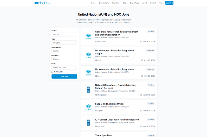
Task: Open Cities navigation item
Action: tap(125, 3)
